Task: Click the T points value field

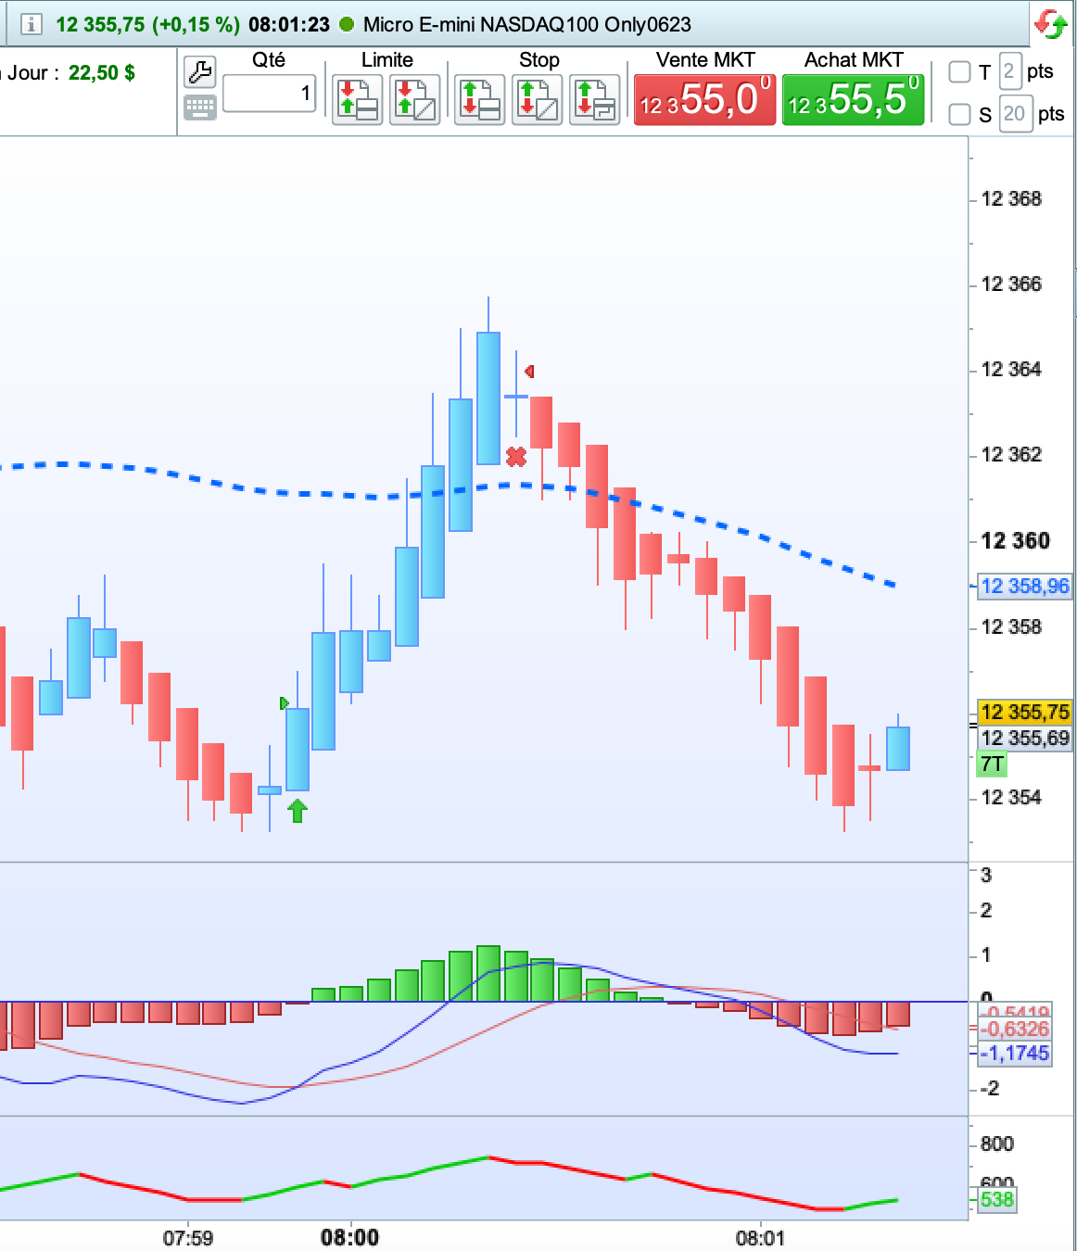Action: tap(1009, 71)
